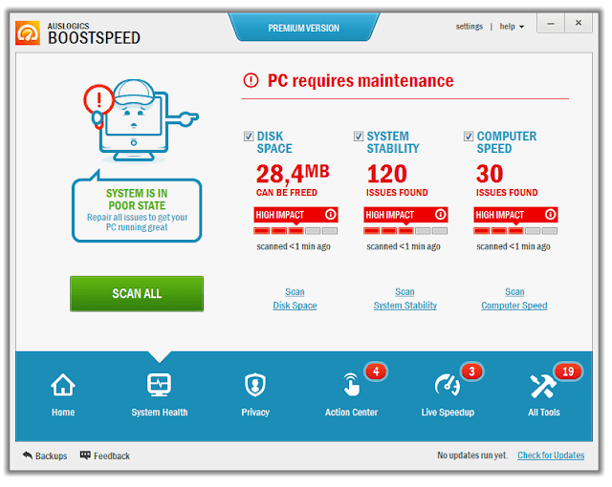Click the Premium Version tab
Screen dimensions: 612x487
(304, 28)
